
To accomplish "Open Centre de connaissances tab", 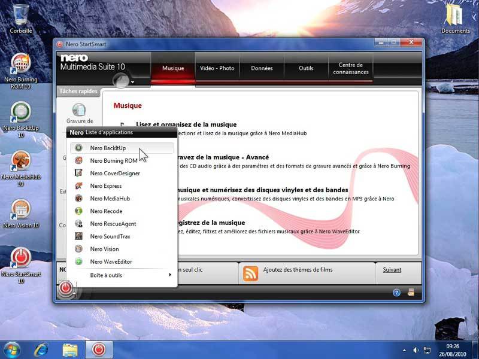I will pyautogui.click(x=351, y=68).
